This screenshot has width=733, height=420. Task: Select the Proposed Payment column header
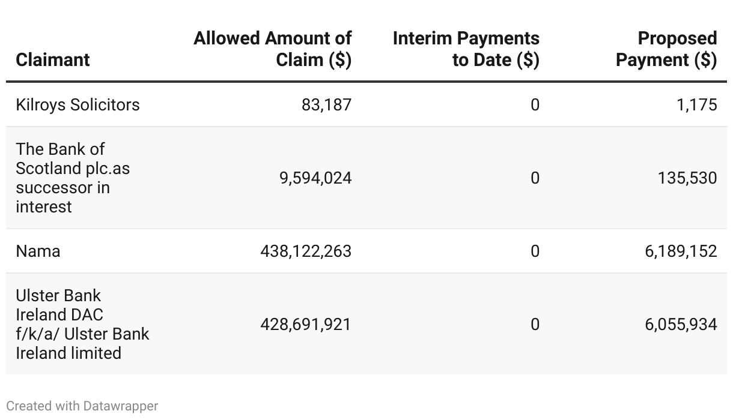point(667,49)
